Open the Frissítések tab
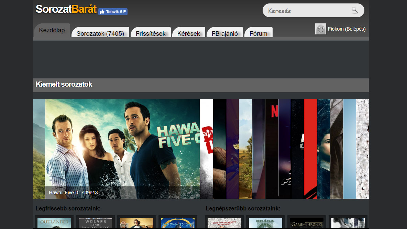 click(x=151, y=32)
